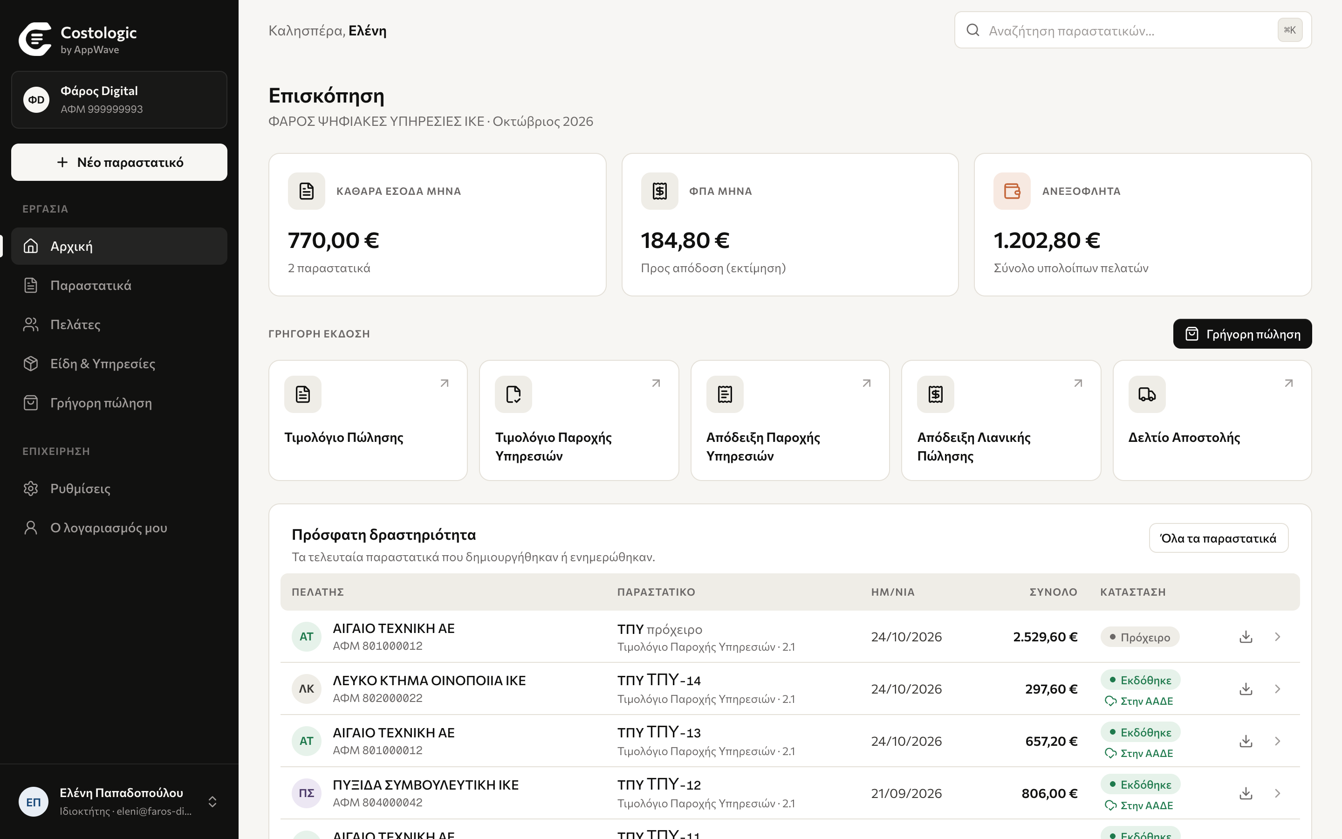Screen dimensions: 1342x839
Task: Create an Απόδειξη Παροχής Υπηρεσιών
Action: pyautogui.click(x=790, y=420)
